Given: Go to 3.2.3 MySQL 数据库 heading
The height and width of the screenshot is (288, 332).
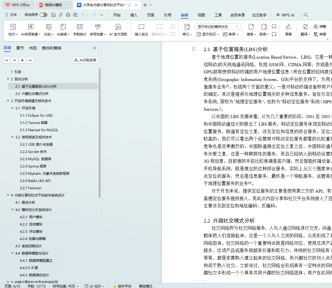Looking at the screenshot, I should coord(35,159).
